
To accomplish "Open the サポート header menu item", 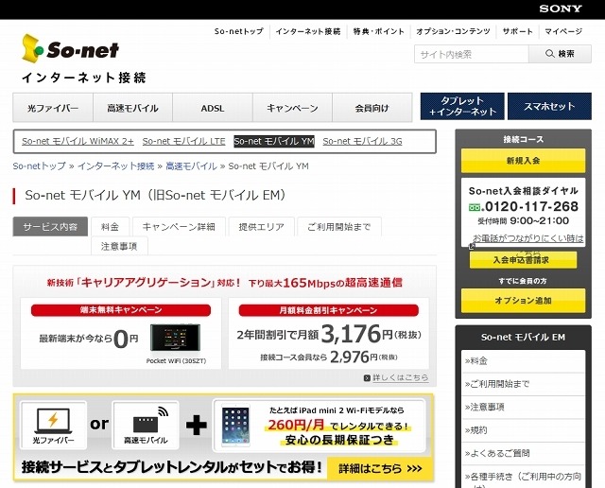I will tap(517, 31).
